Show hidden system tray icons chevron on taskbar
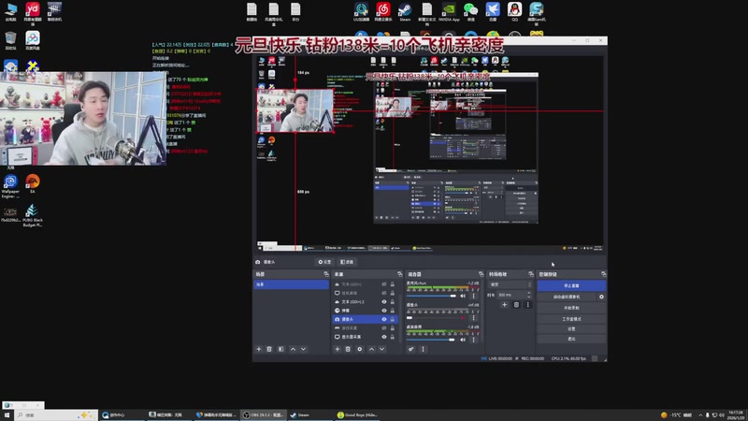Viewport: 748px width, 421px height. (x=700, y=414)
